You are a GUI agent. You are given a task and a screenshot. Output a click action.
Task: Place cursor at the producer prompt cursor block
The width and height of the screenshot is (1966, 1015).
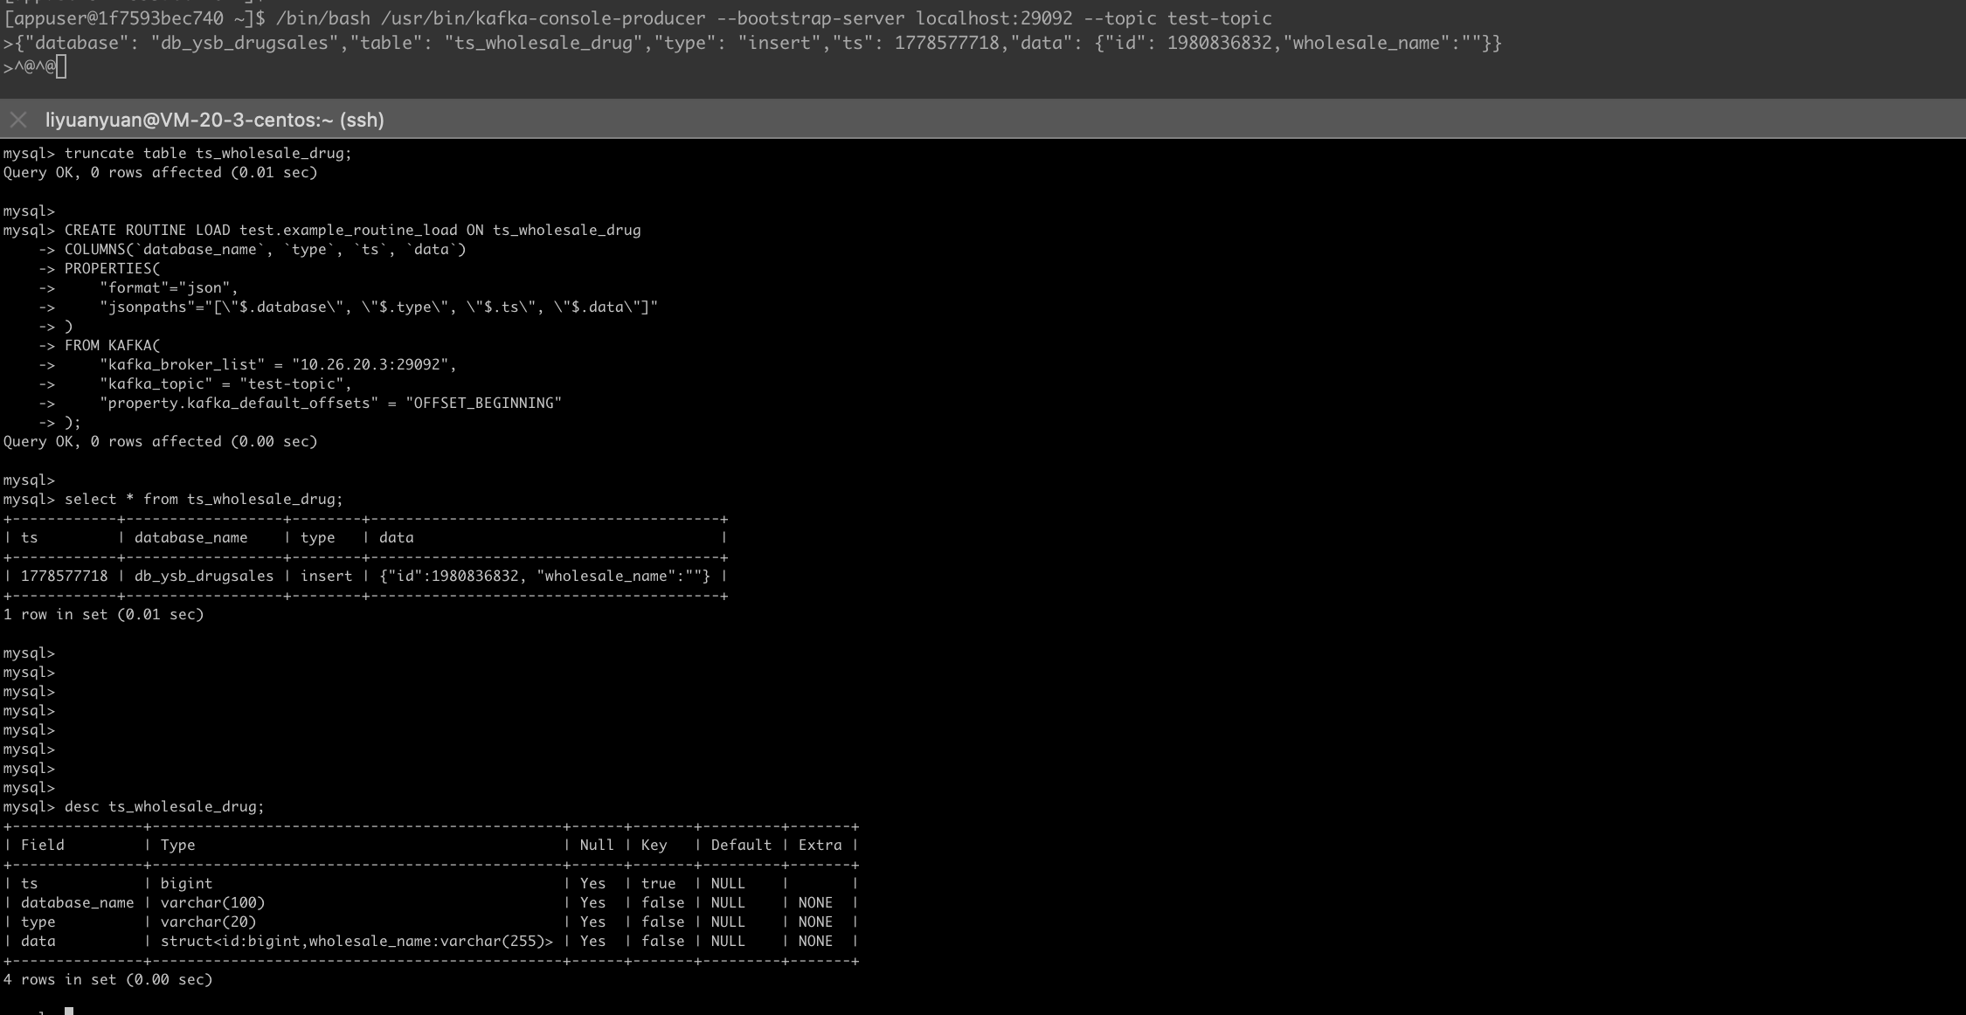pyautogui.click(x=61, y=66)
